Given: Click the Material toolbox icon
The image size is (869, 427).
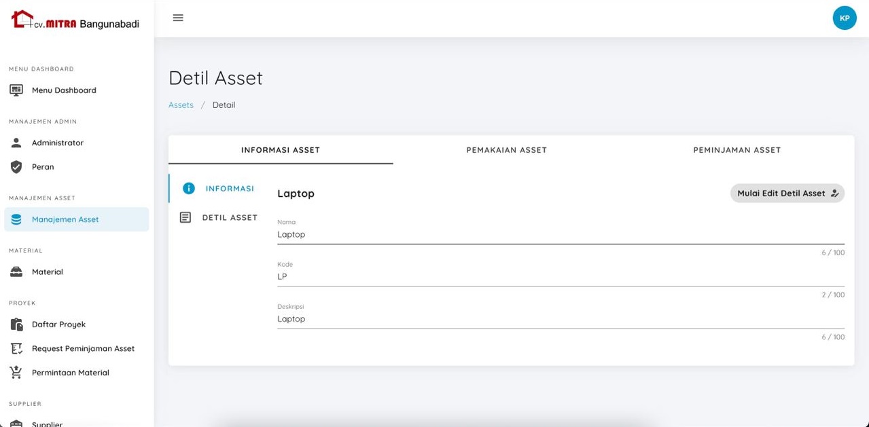Looking at the screenshot, I should point(16,272).
